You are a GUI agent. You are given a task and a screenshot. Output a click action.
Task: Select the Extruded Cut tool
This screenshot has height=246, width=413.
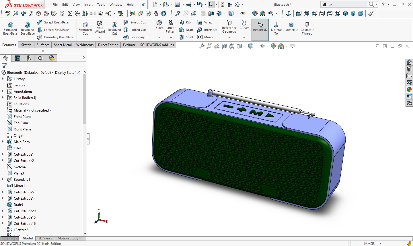85,29
